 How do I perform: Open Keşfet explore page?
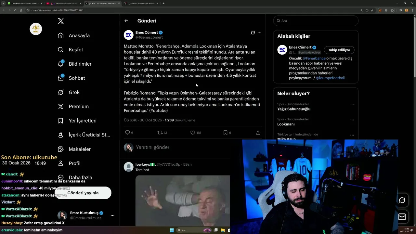71,50
